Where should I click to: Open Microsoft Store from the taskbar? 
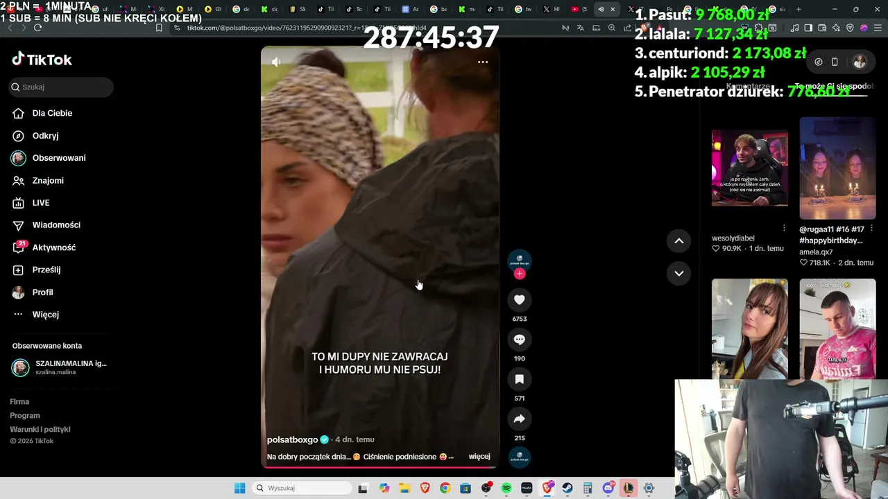[466, 488]
